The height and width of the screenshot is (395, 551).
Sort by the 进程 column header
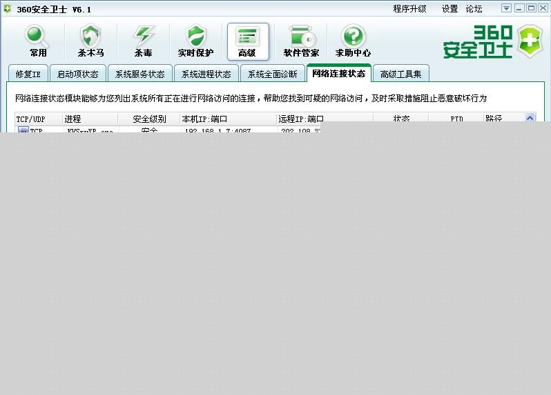coord(90,119)
